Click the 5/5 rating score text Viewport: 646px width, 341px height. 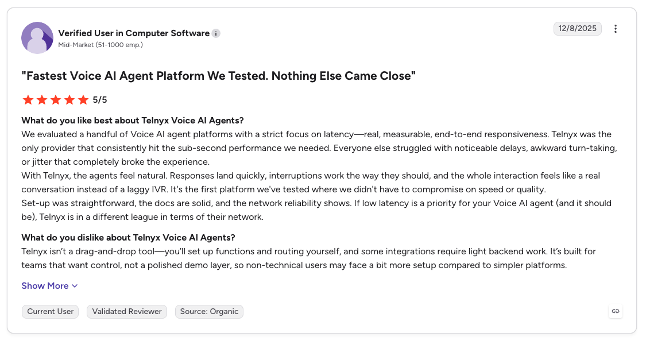tap(100, 100)
